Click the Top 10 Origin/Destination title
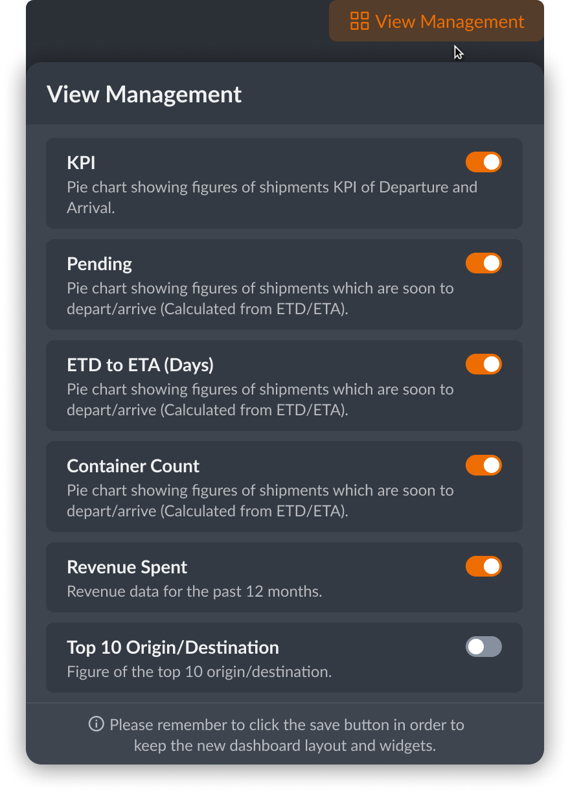The width and height of the screenshot is (570, 793). coord(173,647)
